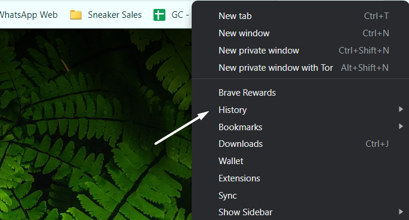Open the Bookmarks submenu
409x220 pixels.
pos(300,127)
